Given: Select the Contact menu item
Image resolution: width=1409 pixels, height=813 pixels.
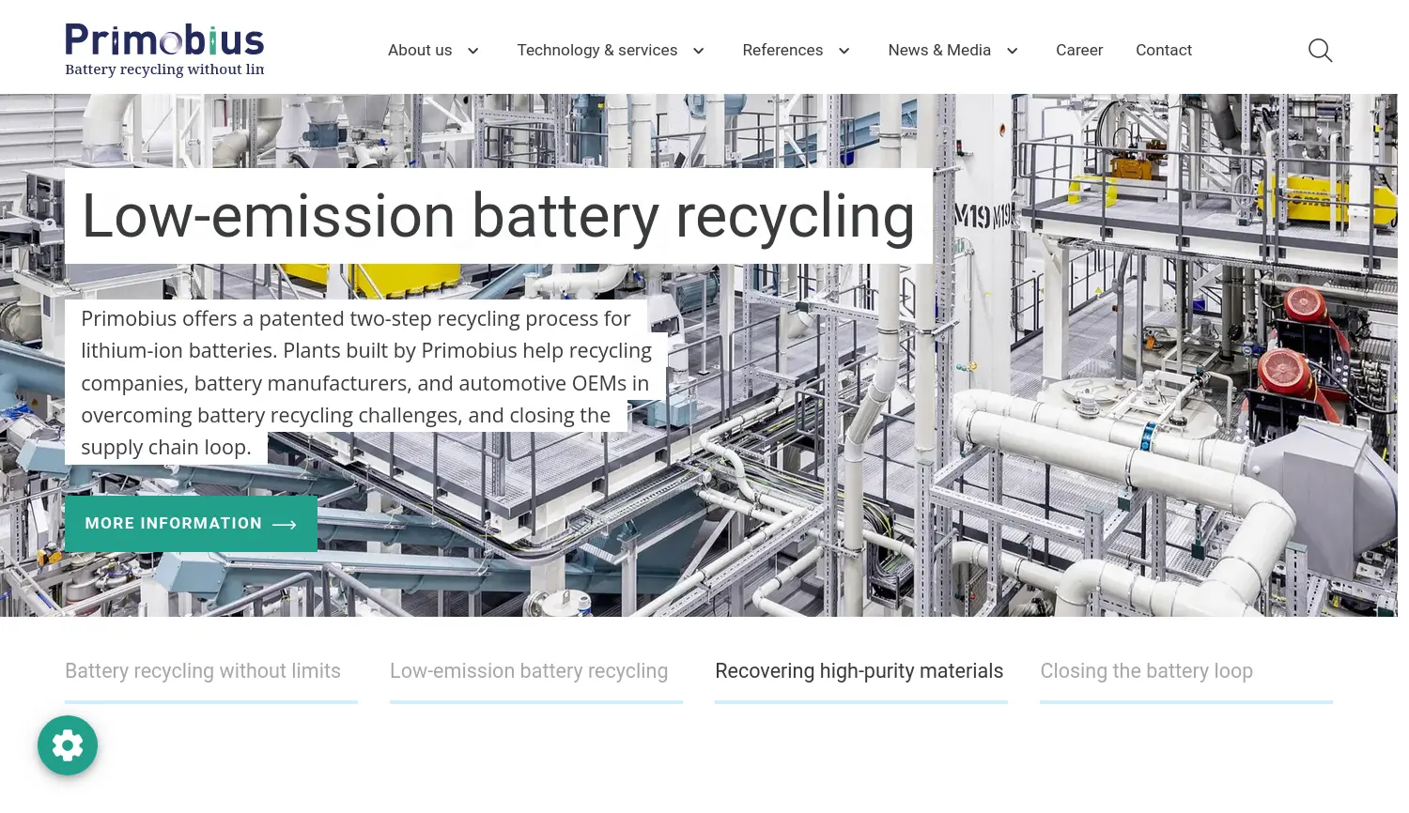Looking at the screenshot, I should pyautogui.click(x=1164, y=50).
